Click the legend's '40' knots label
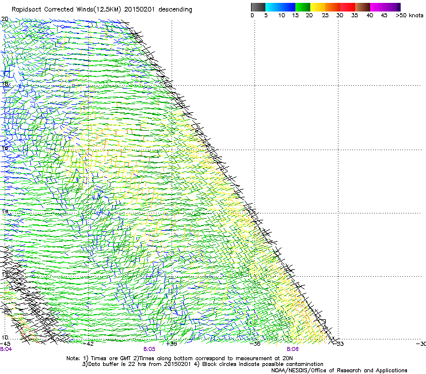426x374 pixels. pos(370,16)
